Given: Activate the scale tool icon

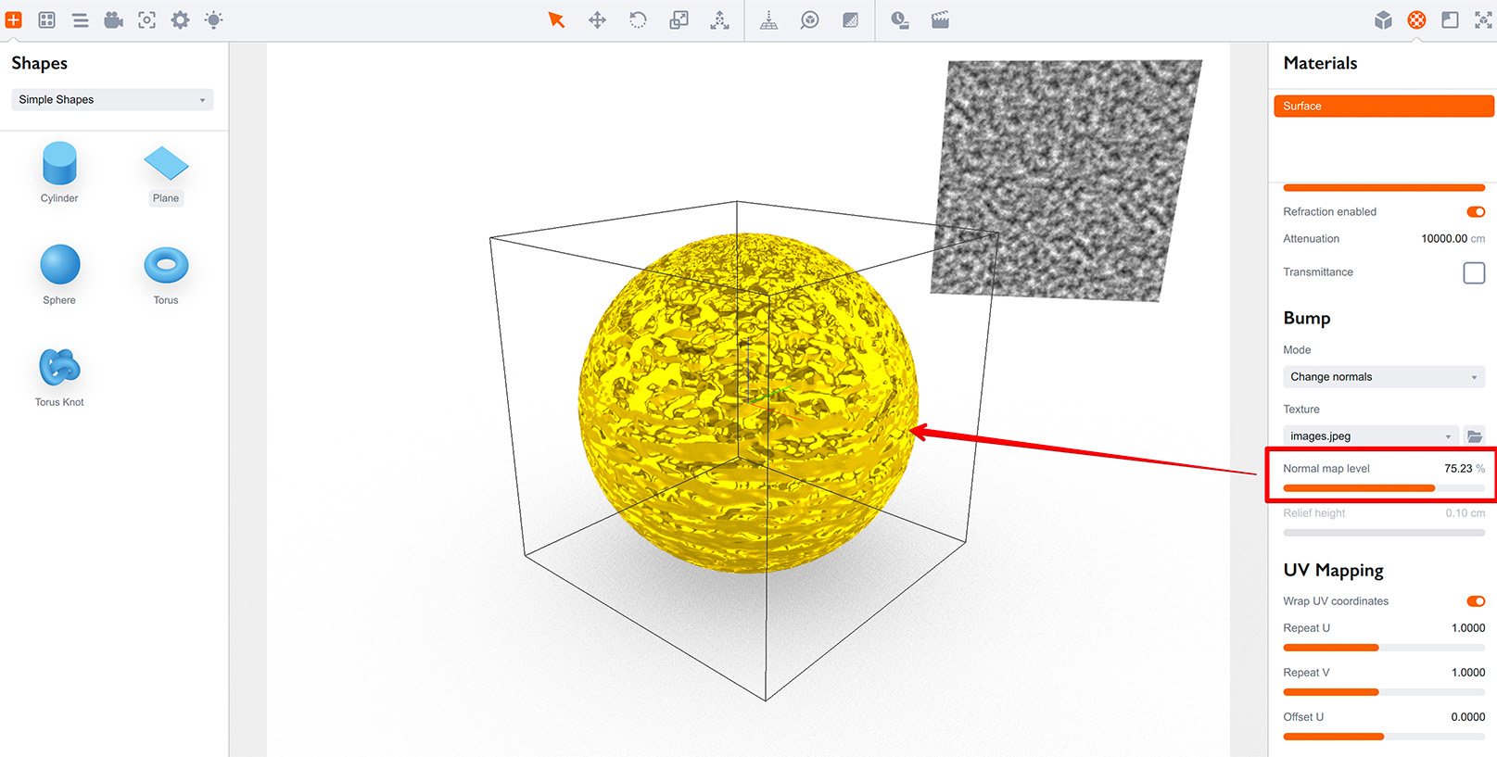Looking at the screenshot, I should (x=679, y=19).
